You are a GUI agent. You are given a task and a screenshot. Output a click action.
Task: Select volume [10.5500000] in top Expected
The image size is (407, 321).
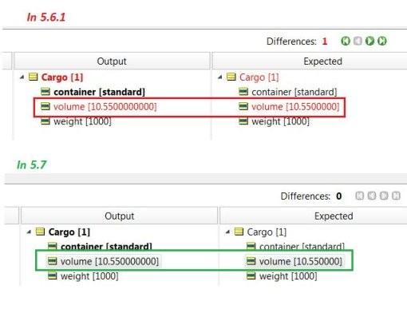coord(295,107)
